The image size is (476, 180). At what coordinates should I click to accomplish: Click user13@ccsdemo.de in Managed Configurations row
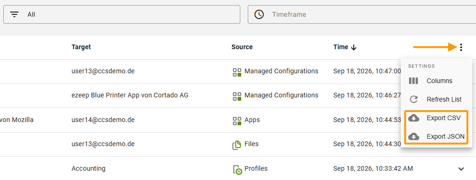(x=103, y=71)
